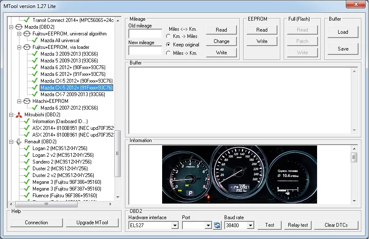Click into the New mileage input field
369x239 pixels.
click(x=145, y=51)
